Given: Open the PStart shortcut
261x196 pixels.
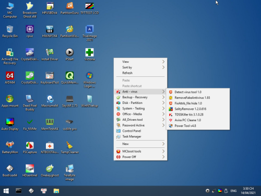Looking at the screenshot, I should (69, 55).
